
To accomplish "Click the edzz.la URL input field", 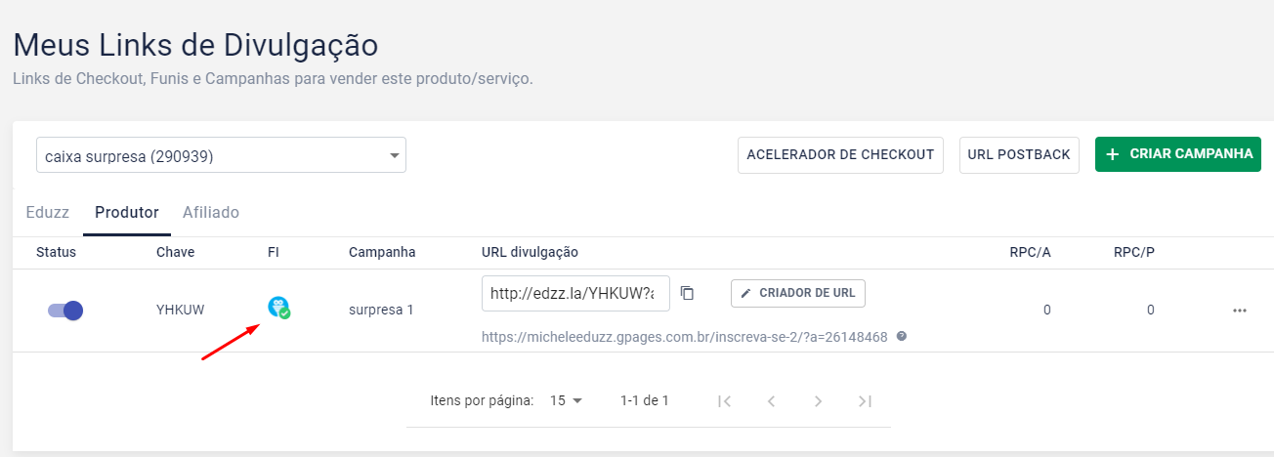I will pos(575,293).
